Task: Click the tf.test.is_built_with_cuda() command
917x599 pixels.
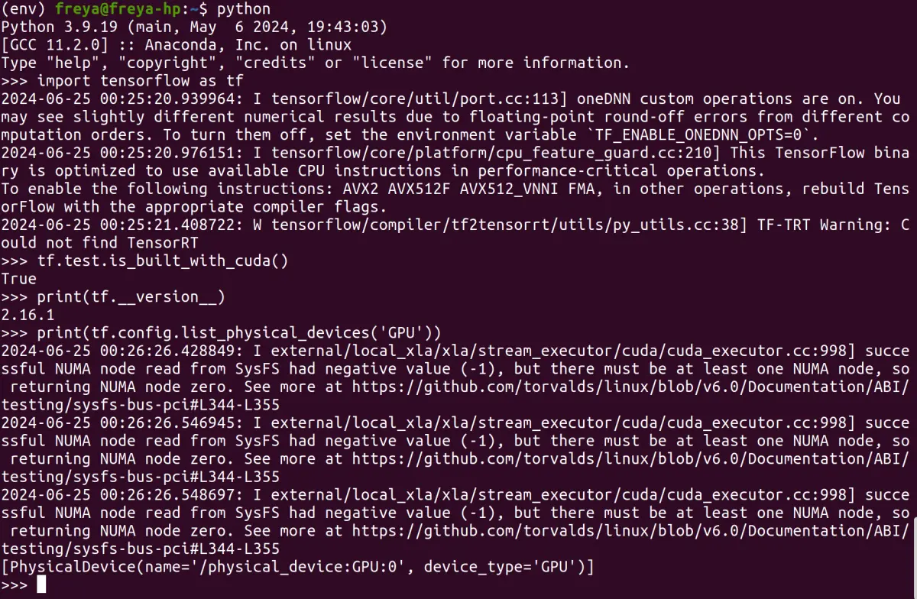Action: tap(163, 261)
